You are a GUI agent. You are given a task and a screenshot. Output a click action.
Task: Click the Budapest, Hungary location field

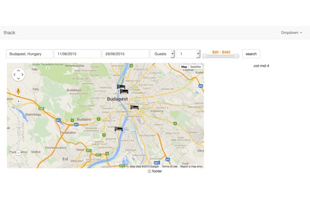[x=29, y=54]
